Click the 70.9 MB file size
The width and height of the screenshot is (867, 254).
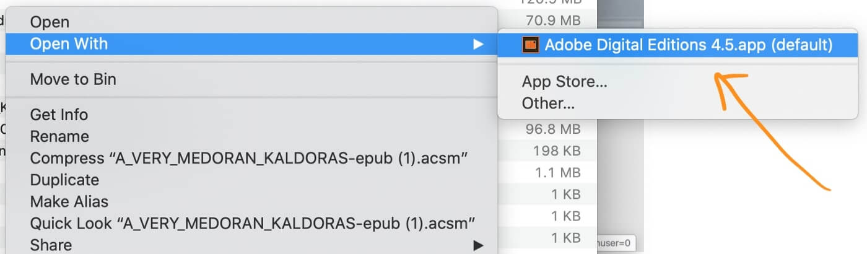tap(552, 22)
